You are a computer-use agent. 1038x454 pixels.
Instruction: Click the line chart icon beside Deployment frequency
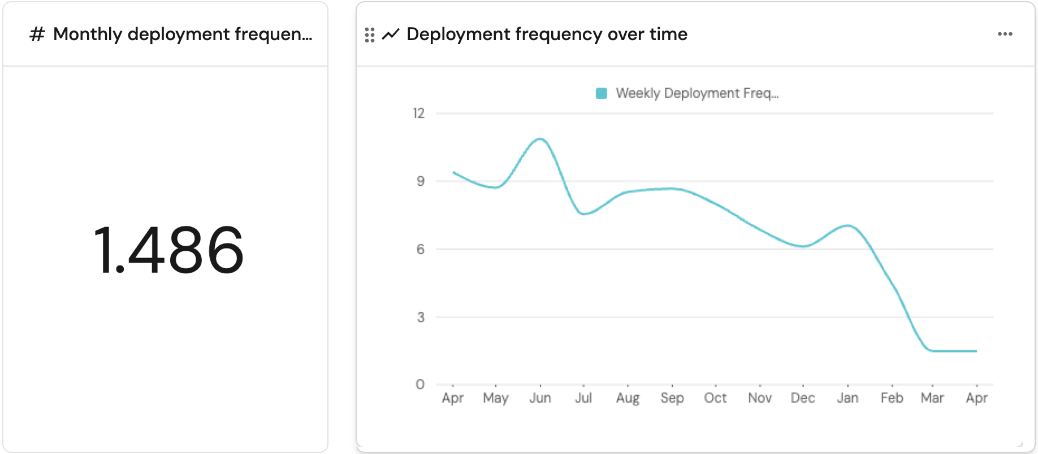click(391, 34)
